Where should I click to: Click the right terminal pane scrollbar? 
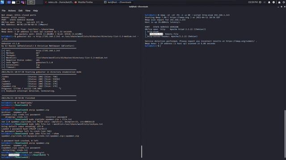click(x=285, y=134)
